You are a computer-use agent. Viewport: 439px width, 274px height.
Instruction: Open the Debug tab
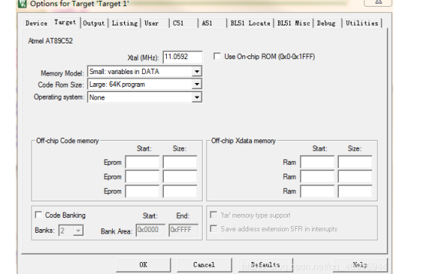coord(326,23)
